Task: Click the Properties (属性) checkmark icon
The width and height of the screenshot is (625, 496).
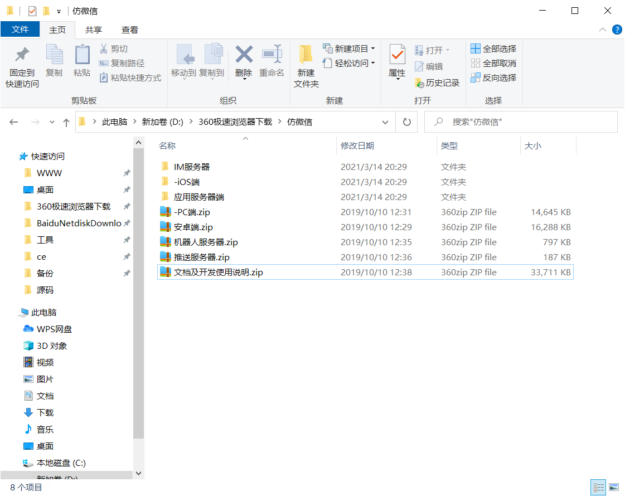Action: [397, 55]
